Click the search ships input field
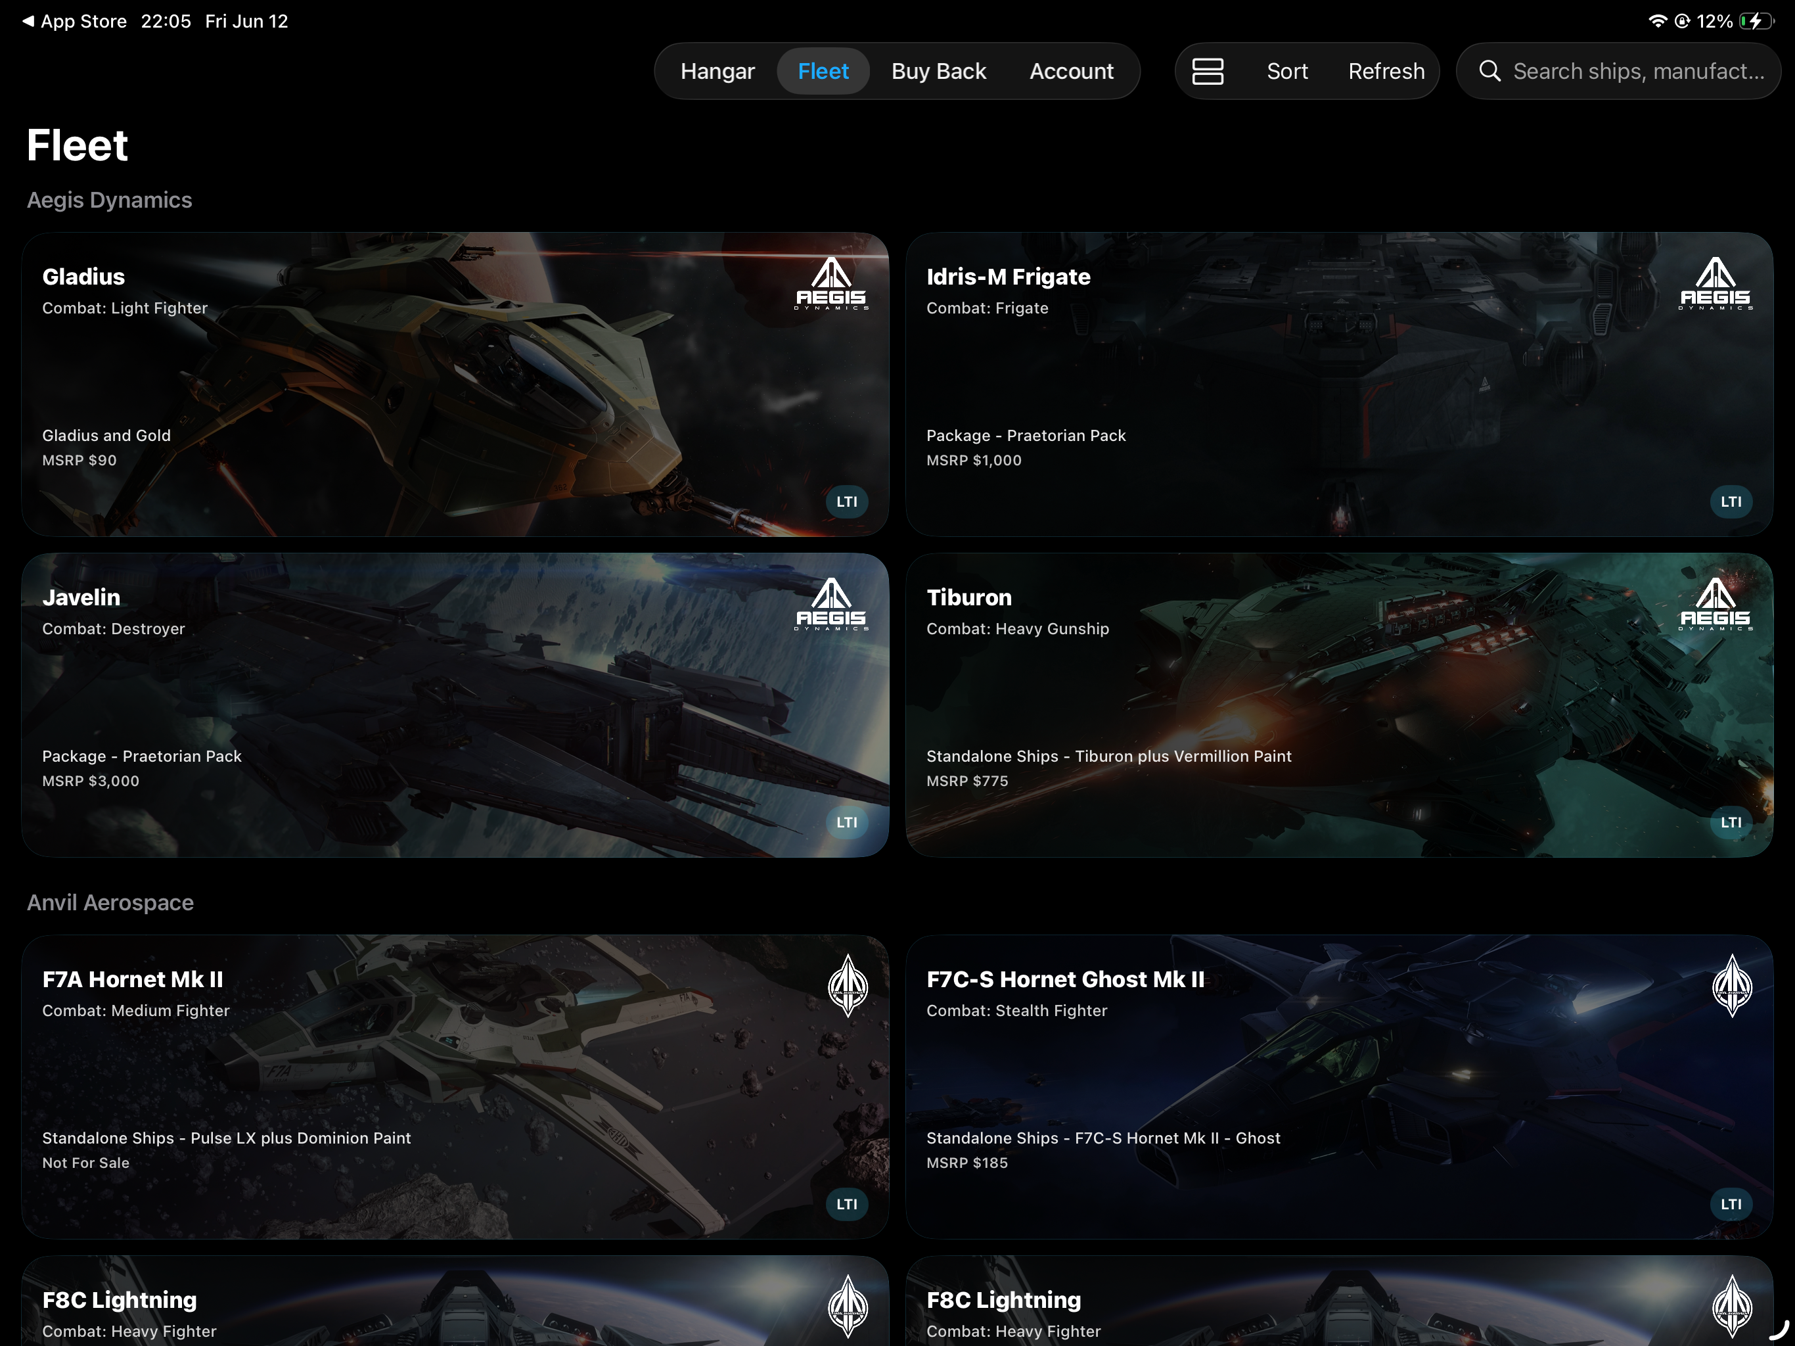Image resolution: width=1795 pixels, height=1346 pixels. (x=1618, y=72)
